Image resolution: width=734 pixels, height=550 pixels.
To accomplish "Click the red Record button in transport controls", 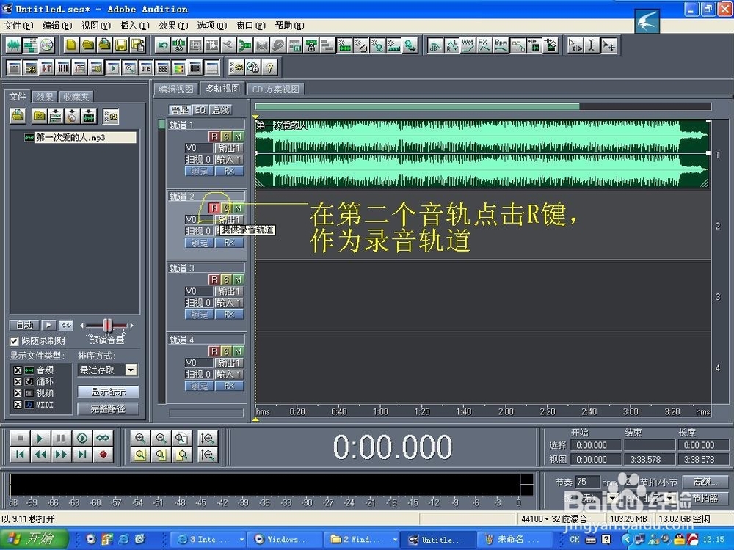I will tap(101, 454).
